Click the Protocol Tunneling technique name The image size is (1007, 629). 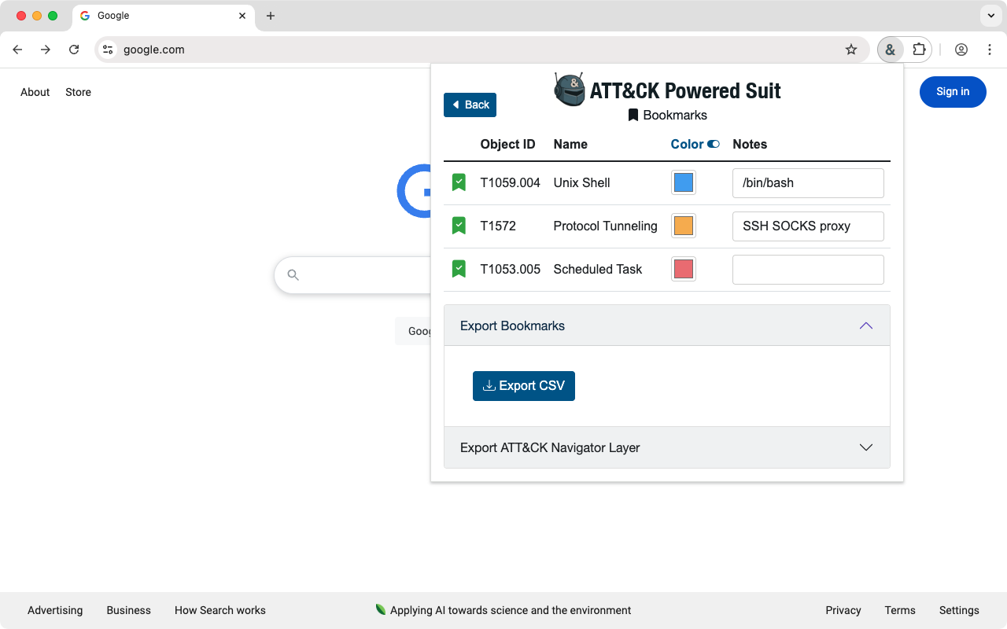pyautogui.click(x=606, y=226)
